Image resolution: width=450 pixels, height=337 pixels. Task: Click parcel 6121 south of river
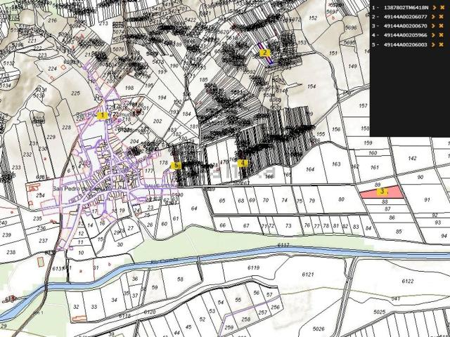(x=307, y=275)
